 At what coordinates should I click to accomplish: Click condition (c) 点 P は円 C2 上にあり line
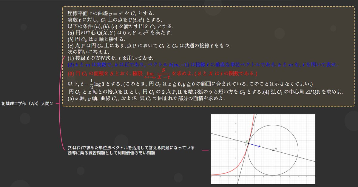point(149,45)
